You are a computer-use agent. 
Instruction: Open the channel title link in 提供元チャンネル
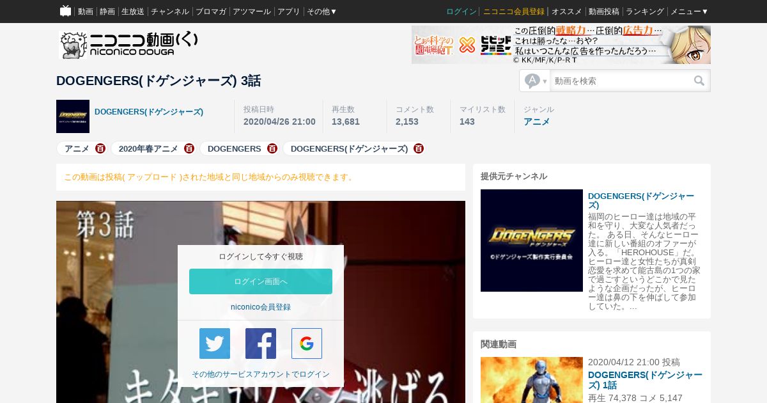coord(641,200)
